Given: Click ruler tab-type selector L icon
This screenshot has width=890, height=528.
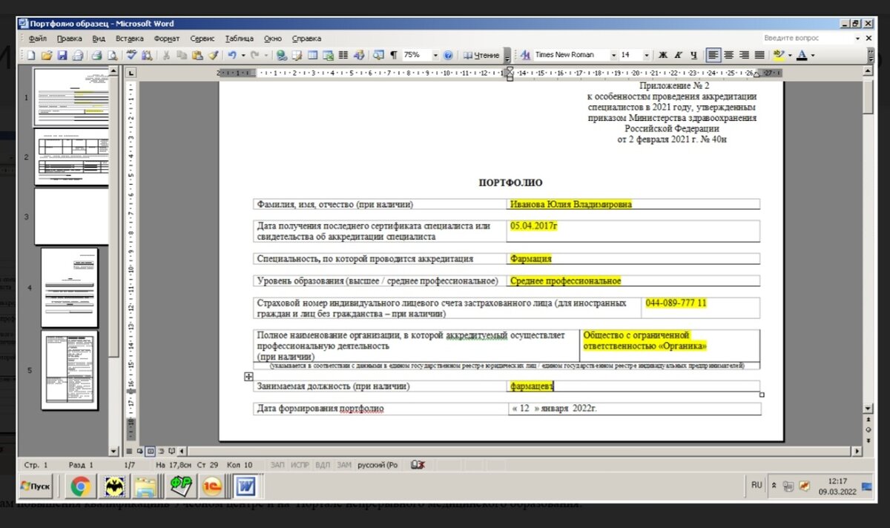Looking at the screenshot, I should [x=131, y=73].
